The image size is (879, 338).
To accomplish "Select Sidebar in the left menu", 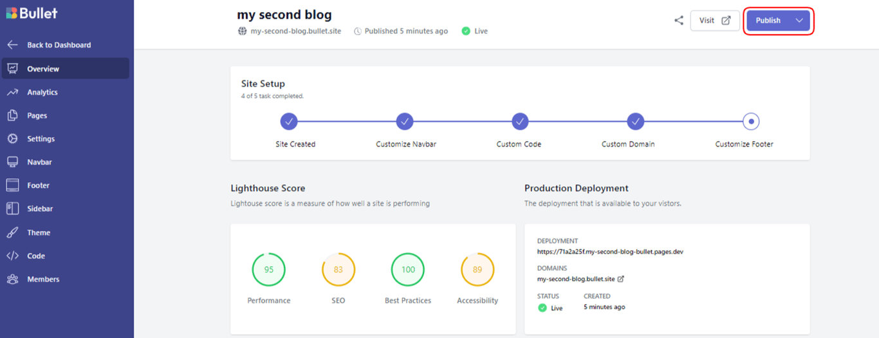I will click(x=40, y=209).
